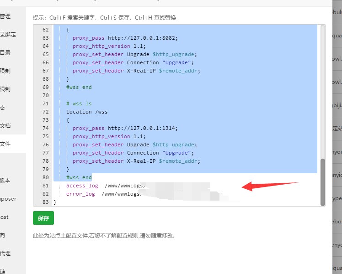Click the '# wss ls' comment line
The image size is (342, 274).
pos(79,103)
